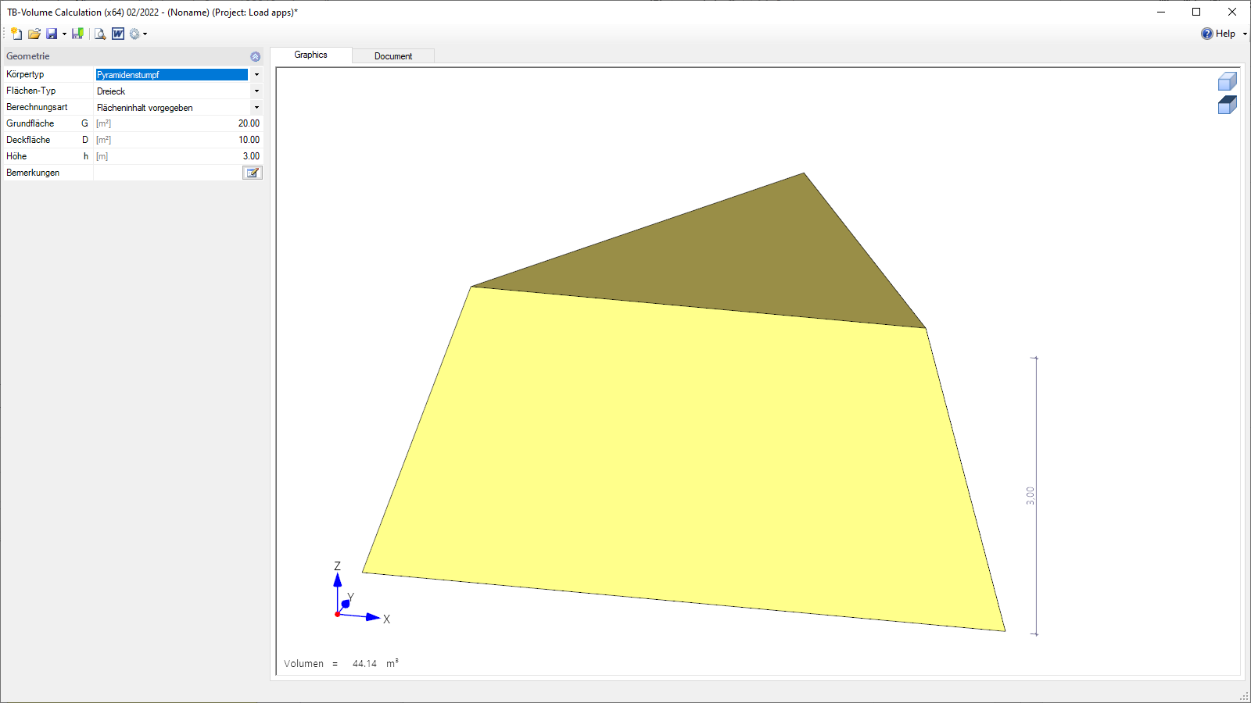Image resolution: width=1251 pixels, height=703 pixels.
Task: Open the Help menu
Action: tap(1219, 34)
